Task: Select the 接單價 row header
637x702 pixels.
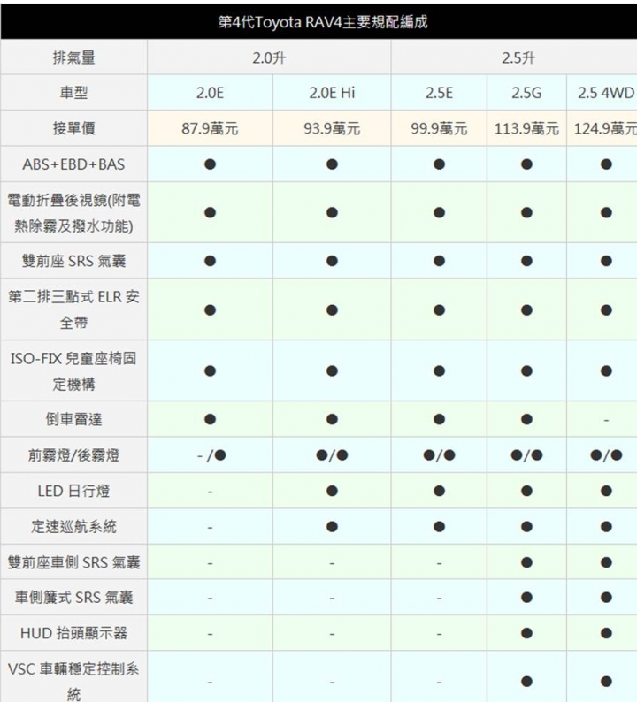Action: point(74,128)
